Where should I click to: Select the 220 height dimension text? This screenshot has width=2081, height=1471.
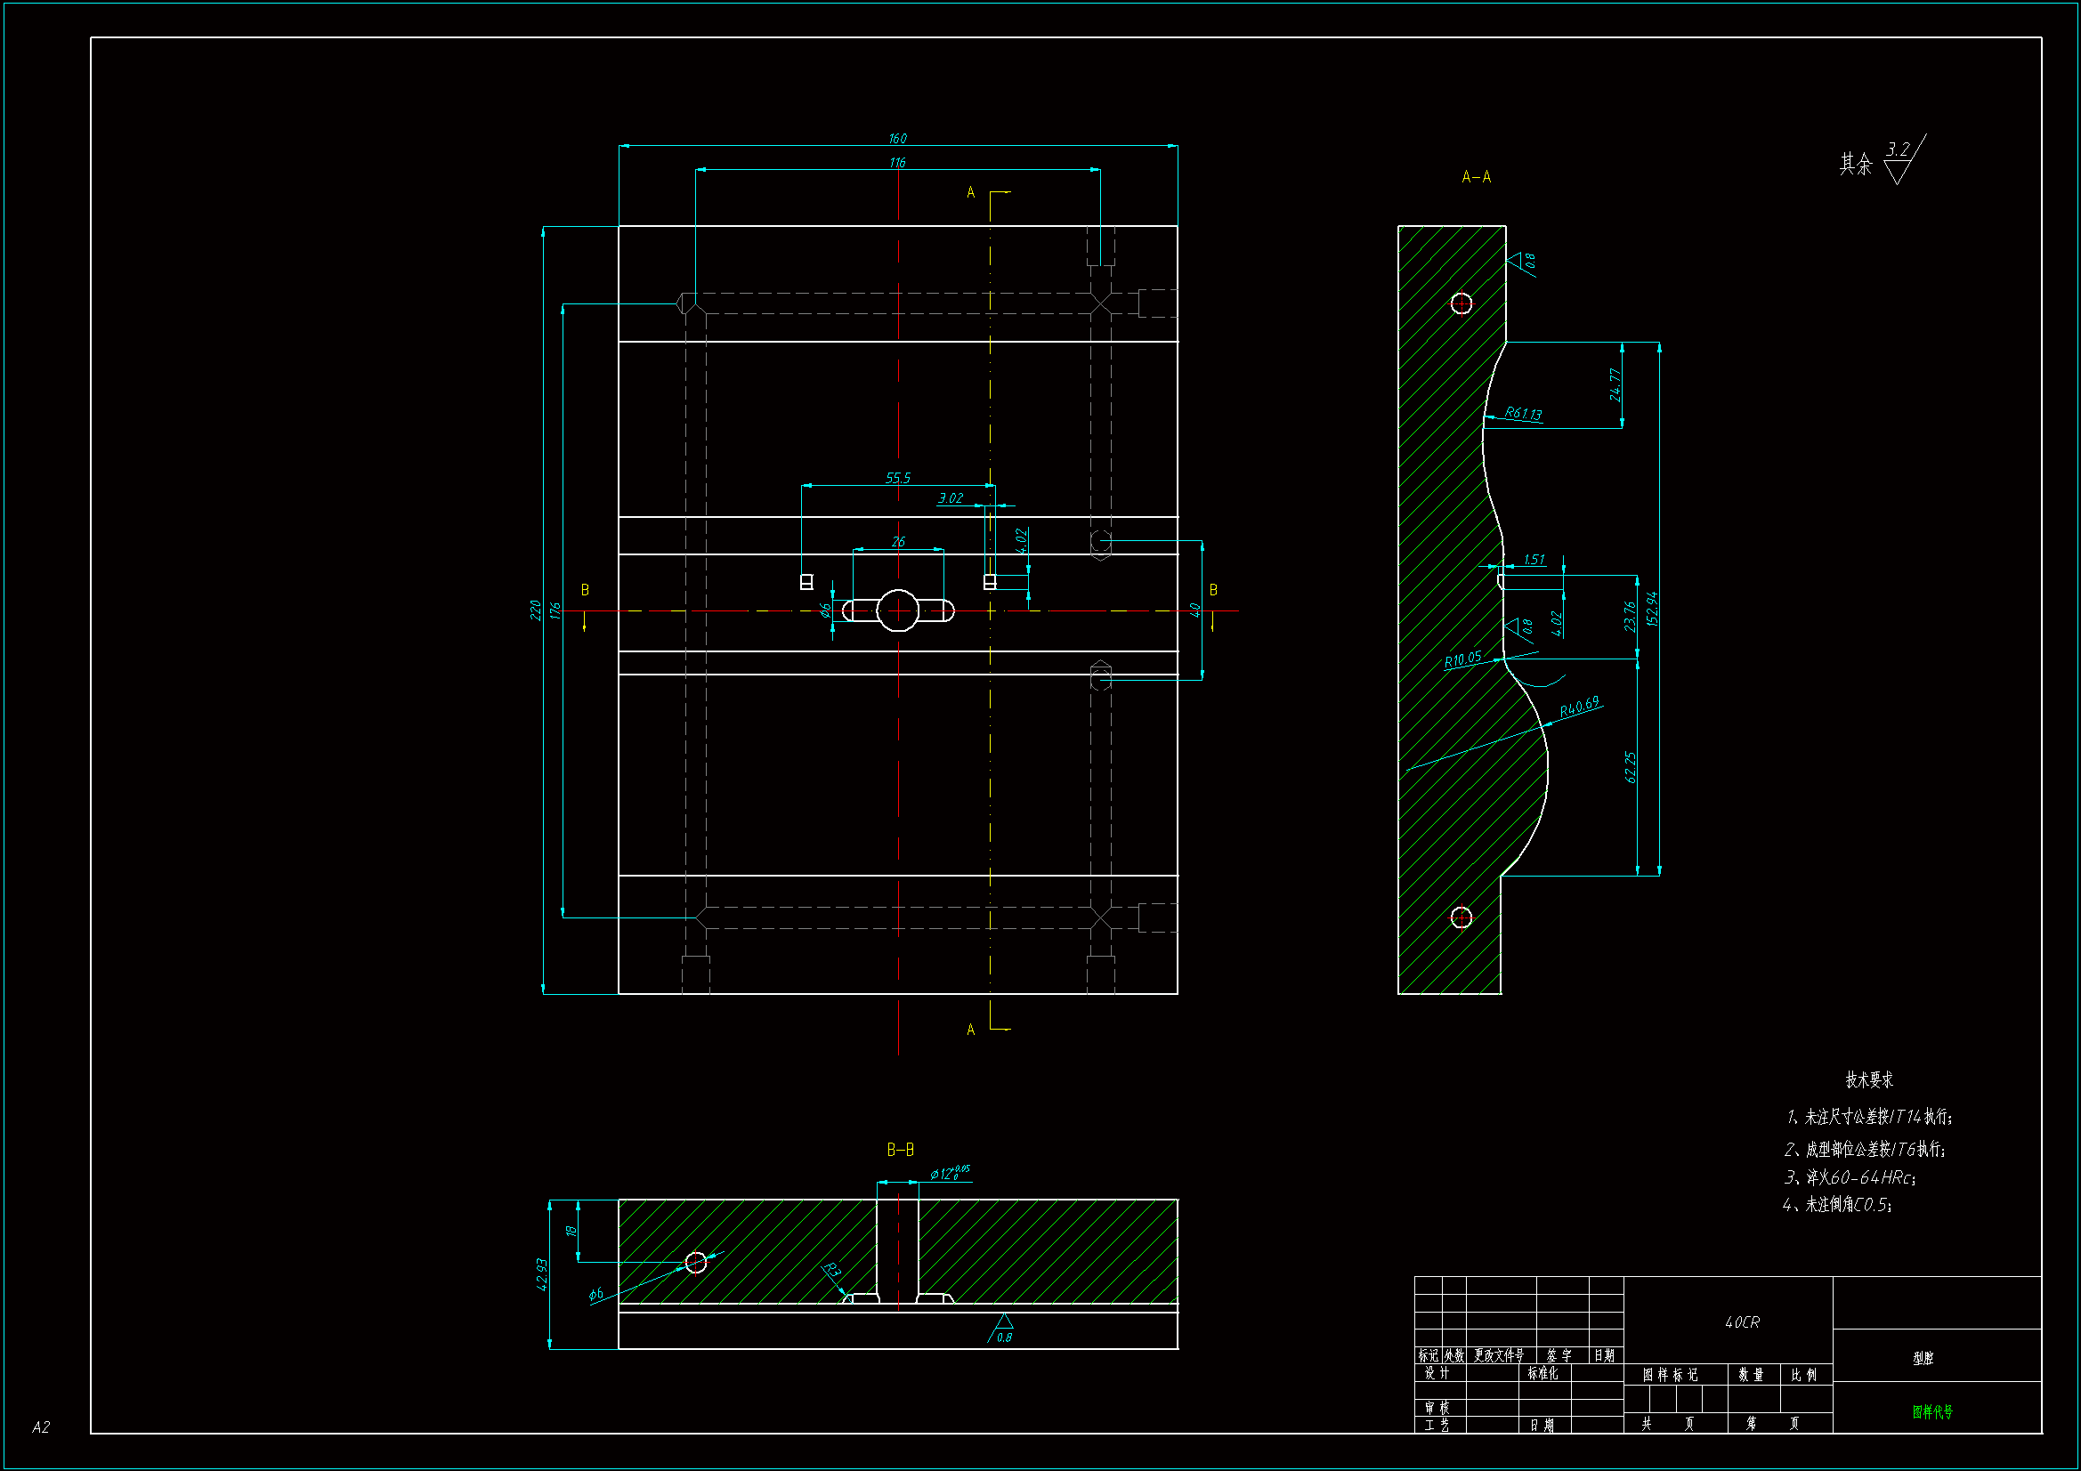coord(535,610)
